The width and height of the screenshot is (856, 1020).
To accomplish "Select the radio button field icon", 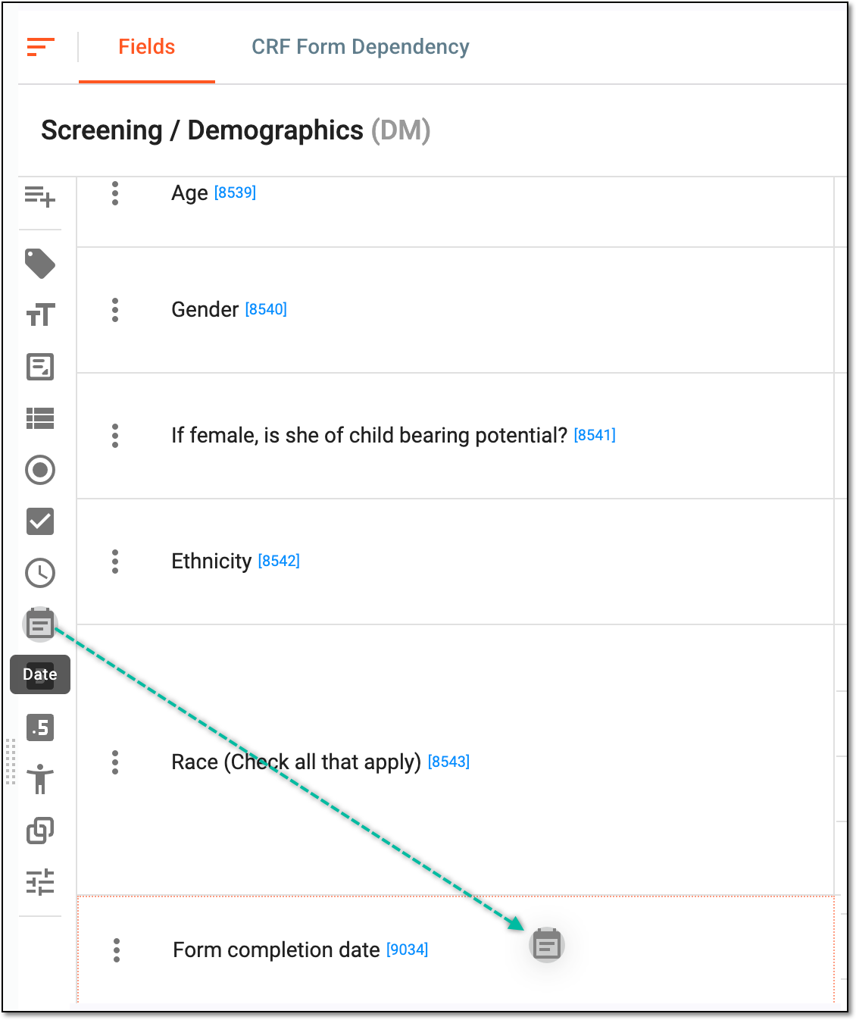I will (40, 470).
